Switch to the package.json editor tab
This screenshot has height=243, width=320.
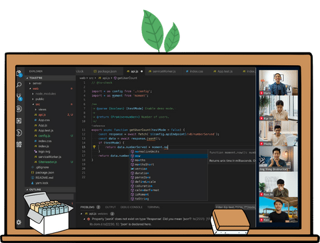point(105,71)
